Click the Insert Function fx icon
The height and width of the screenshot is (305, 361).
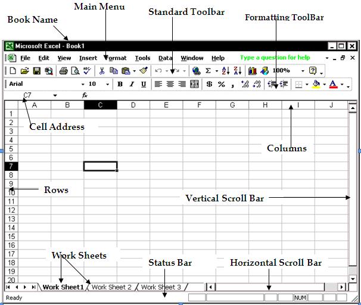point(85,95)
